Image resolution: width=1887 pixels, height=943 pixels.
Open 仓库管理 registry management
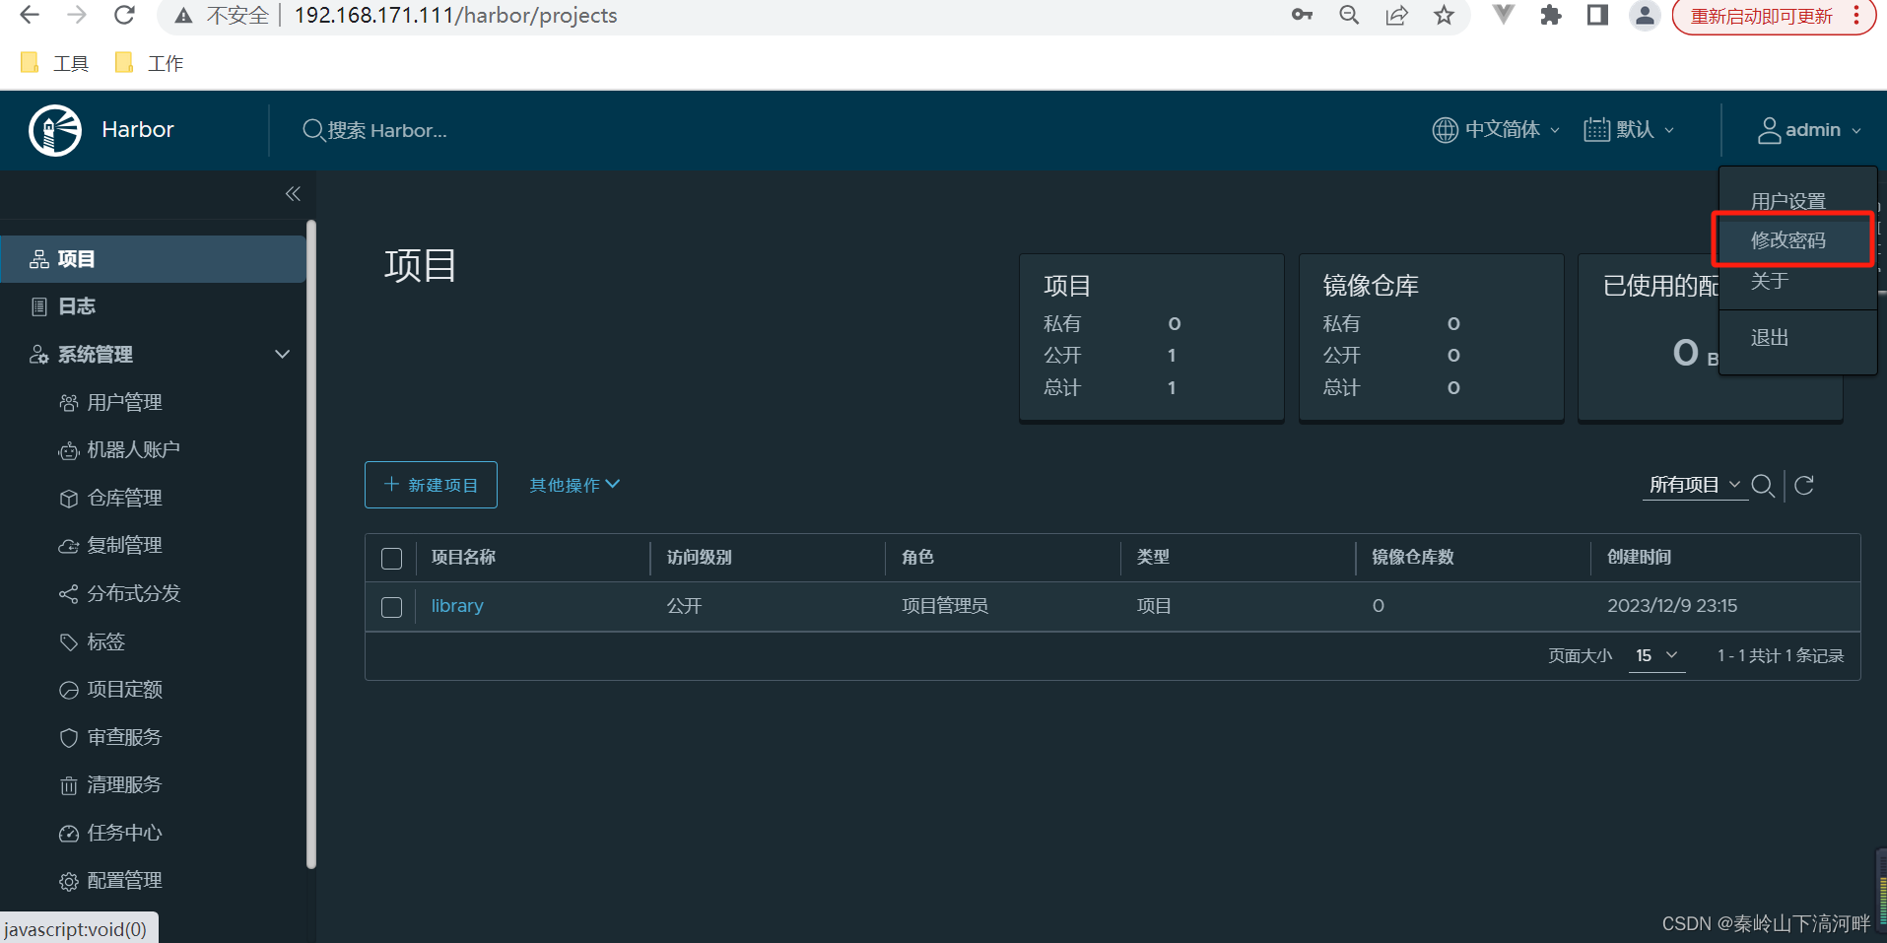(x=123, y=497)
